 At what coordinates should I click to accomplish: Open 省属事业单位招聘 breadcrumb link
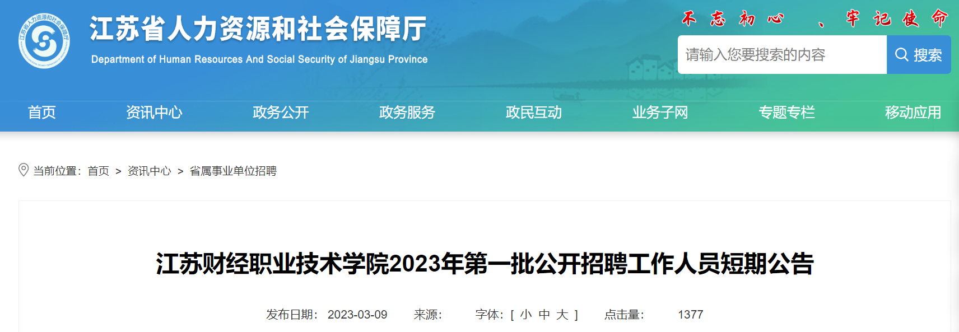[233, 171]
